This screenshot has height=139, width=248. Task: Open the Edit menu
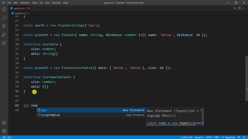click(15, 3)
